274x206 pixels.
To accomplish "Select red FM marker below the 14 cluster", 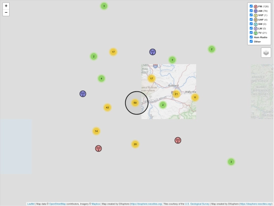I will 98,149.
